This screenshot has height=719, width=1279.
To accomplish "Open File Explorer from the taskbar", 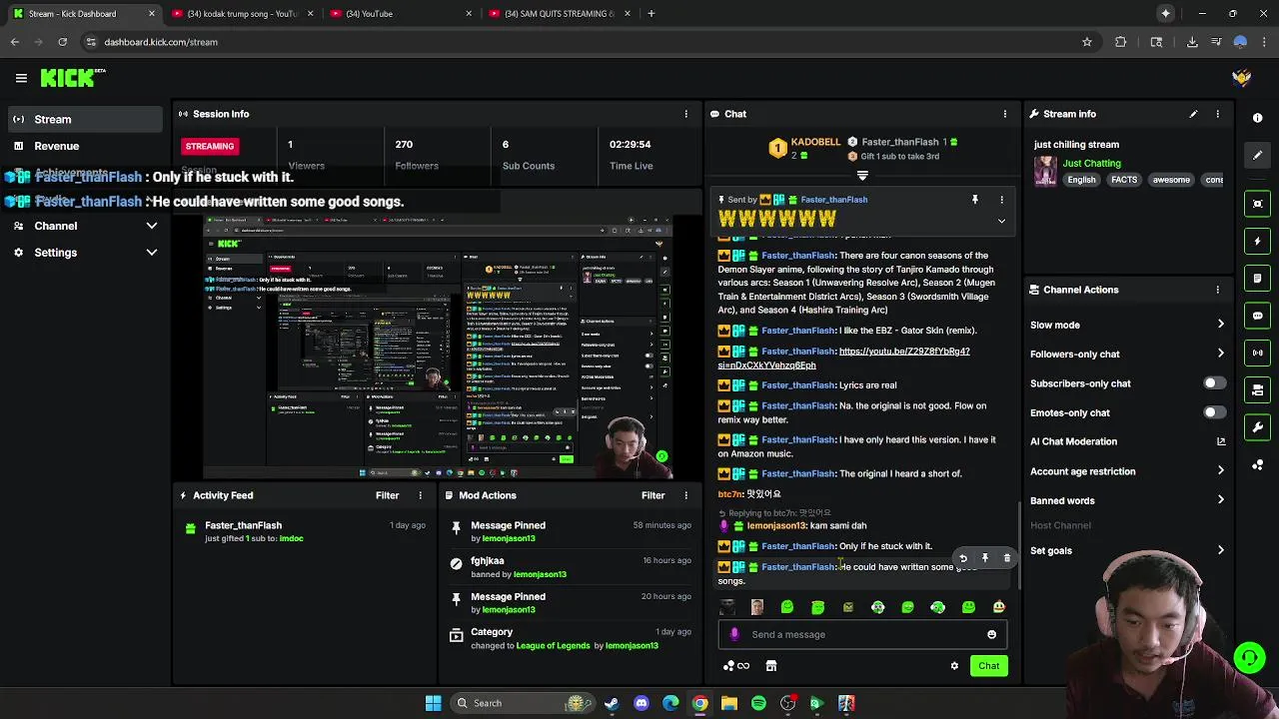I will (x=729, y=703).
